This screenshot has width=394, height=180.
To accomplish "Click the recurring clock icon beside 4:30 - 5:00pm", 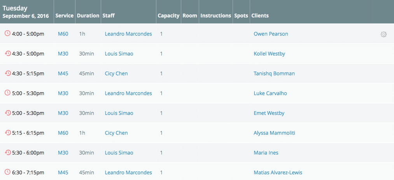I will point(8,53).
